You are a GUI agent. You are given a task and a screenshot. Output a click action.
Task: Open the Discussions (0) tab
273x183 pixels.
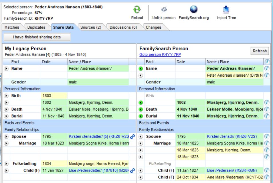click(x=123, y=27)
